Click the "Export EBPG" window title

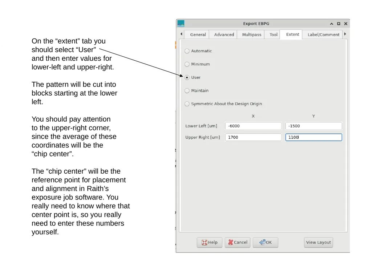pos(256,24)
